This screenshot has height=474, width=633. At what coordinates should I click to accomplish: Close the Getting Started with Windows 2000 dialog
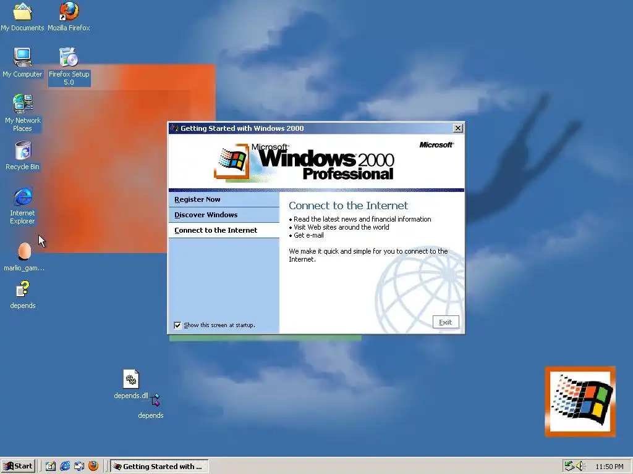tap(458, 128)
